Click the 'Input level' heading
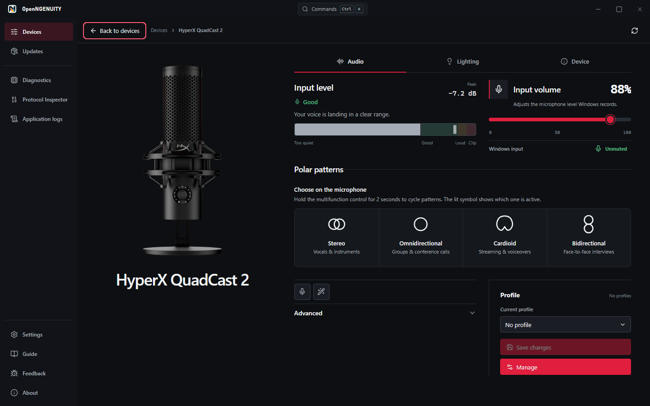 tap(314, 88)
